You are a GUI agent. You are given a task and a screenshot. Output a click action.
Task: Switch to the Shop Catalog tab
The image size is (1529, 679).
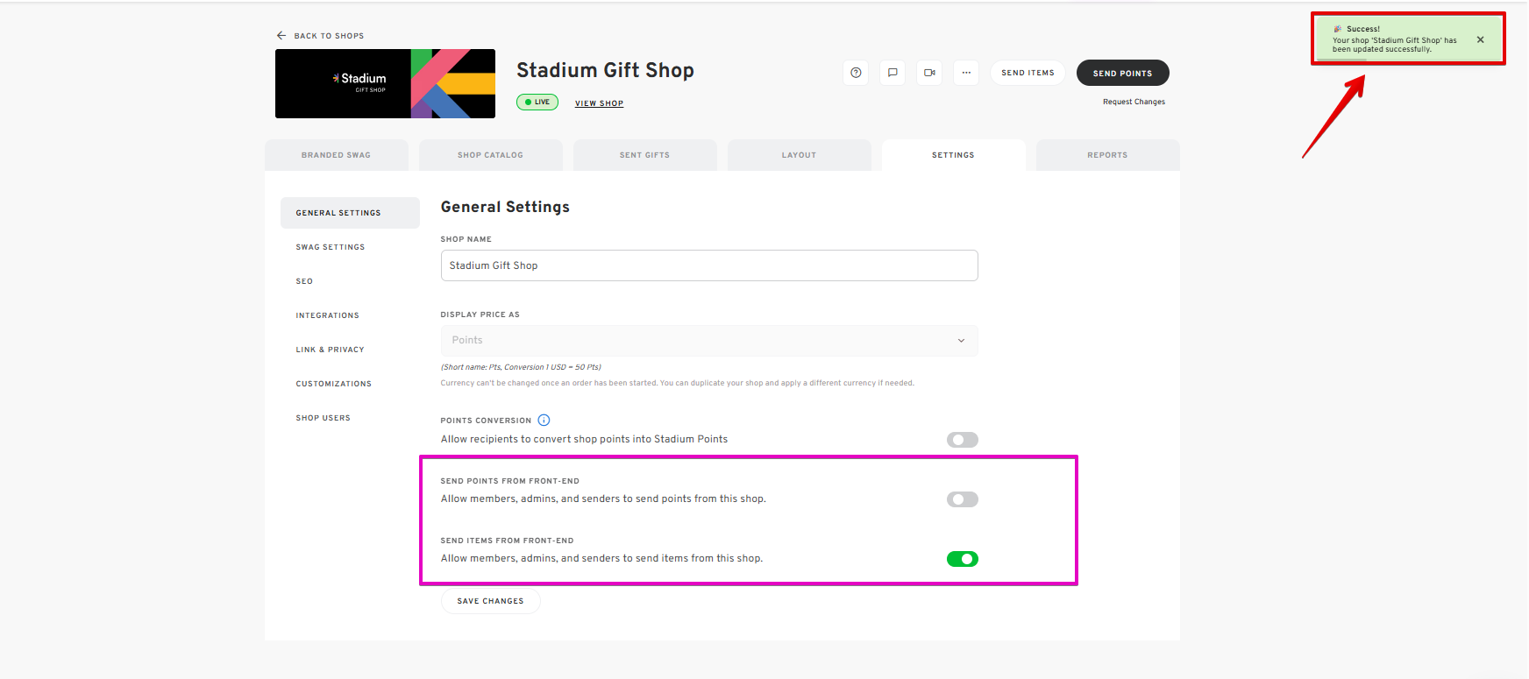click(x=490, y=155)
